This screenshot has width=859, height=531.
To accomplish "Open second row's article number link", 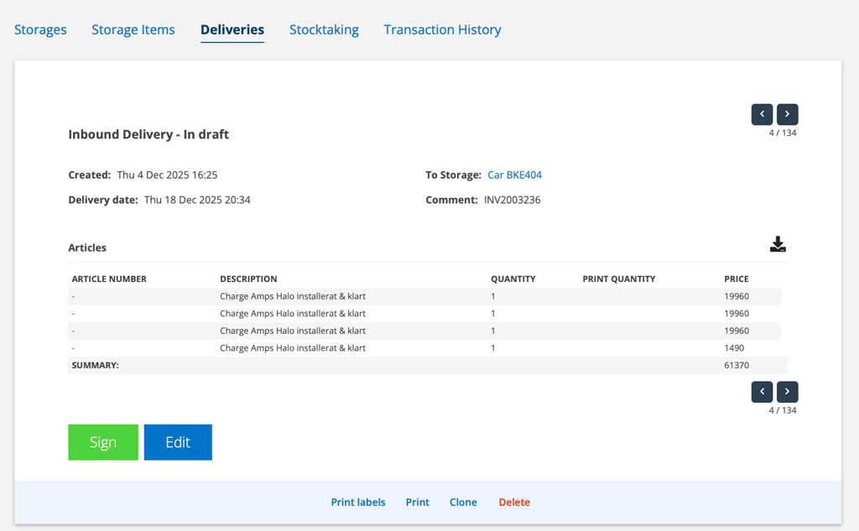I will [x=74, y=314].
